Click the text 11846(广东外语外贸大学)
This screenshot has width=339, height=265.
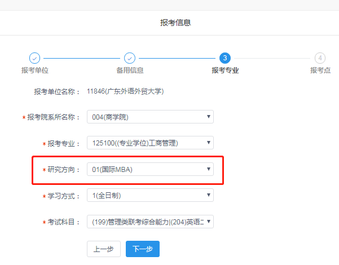click(x=125, y=91)
